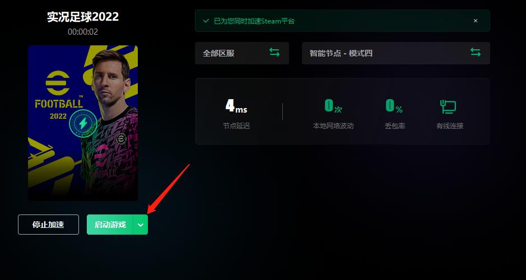Click the swap arrows icon beside 智能节点 - 模式四
The width and height of the screenshot is (526, 280).
[476, 52]
